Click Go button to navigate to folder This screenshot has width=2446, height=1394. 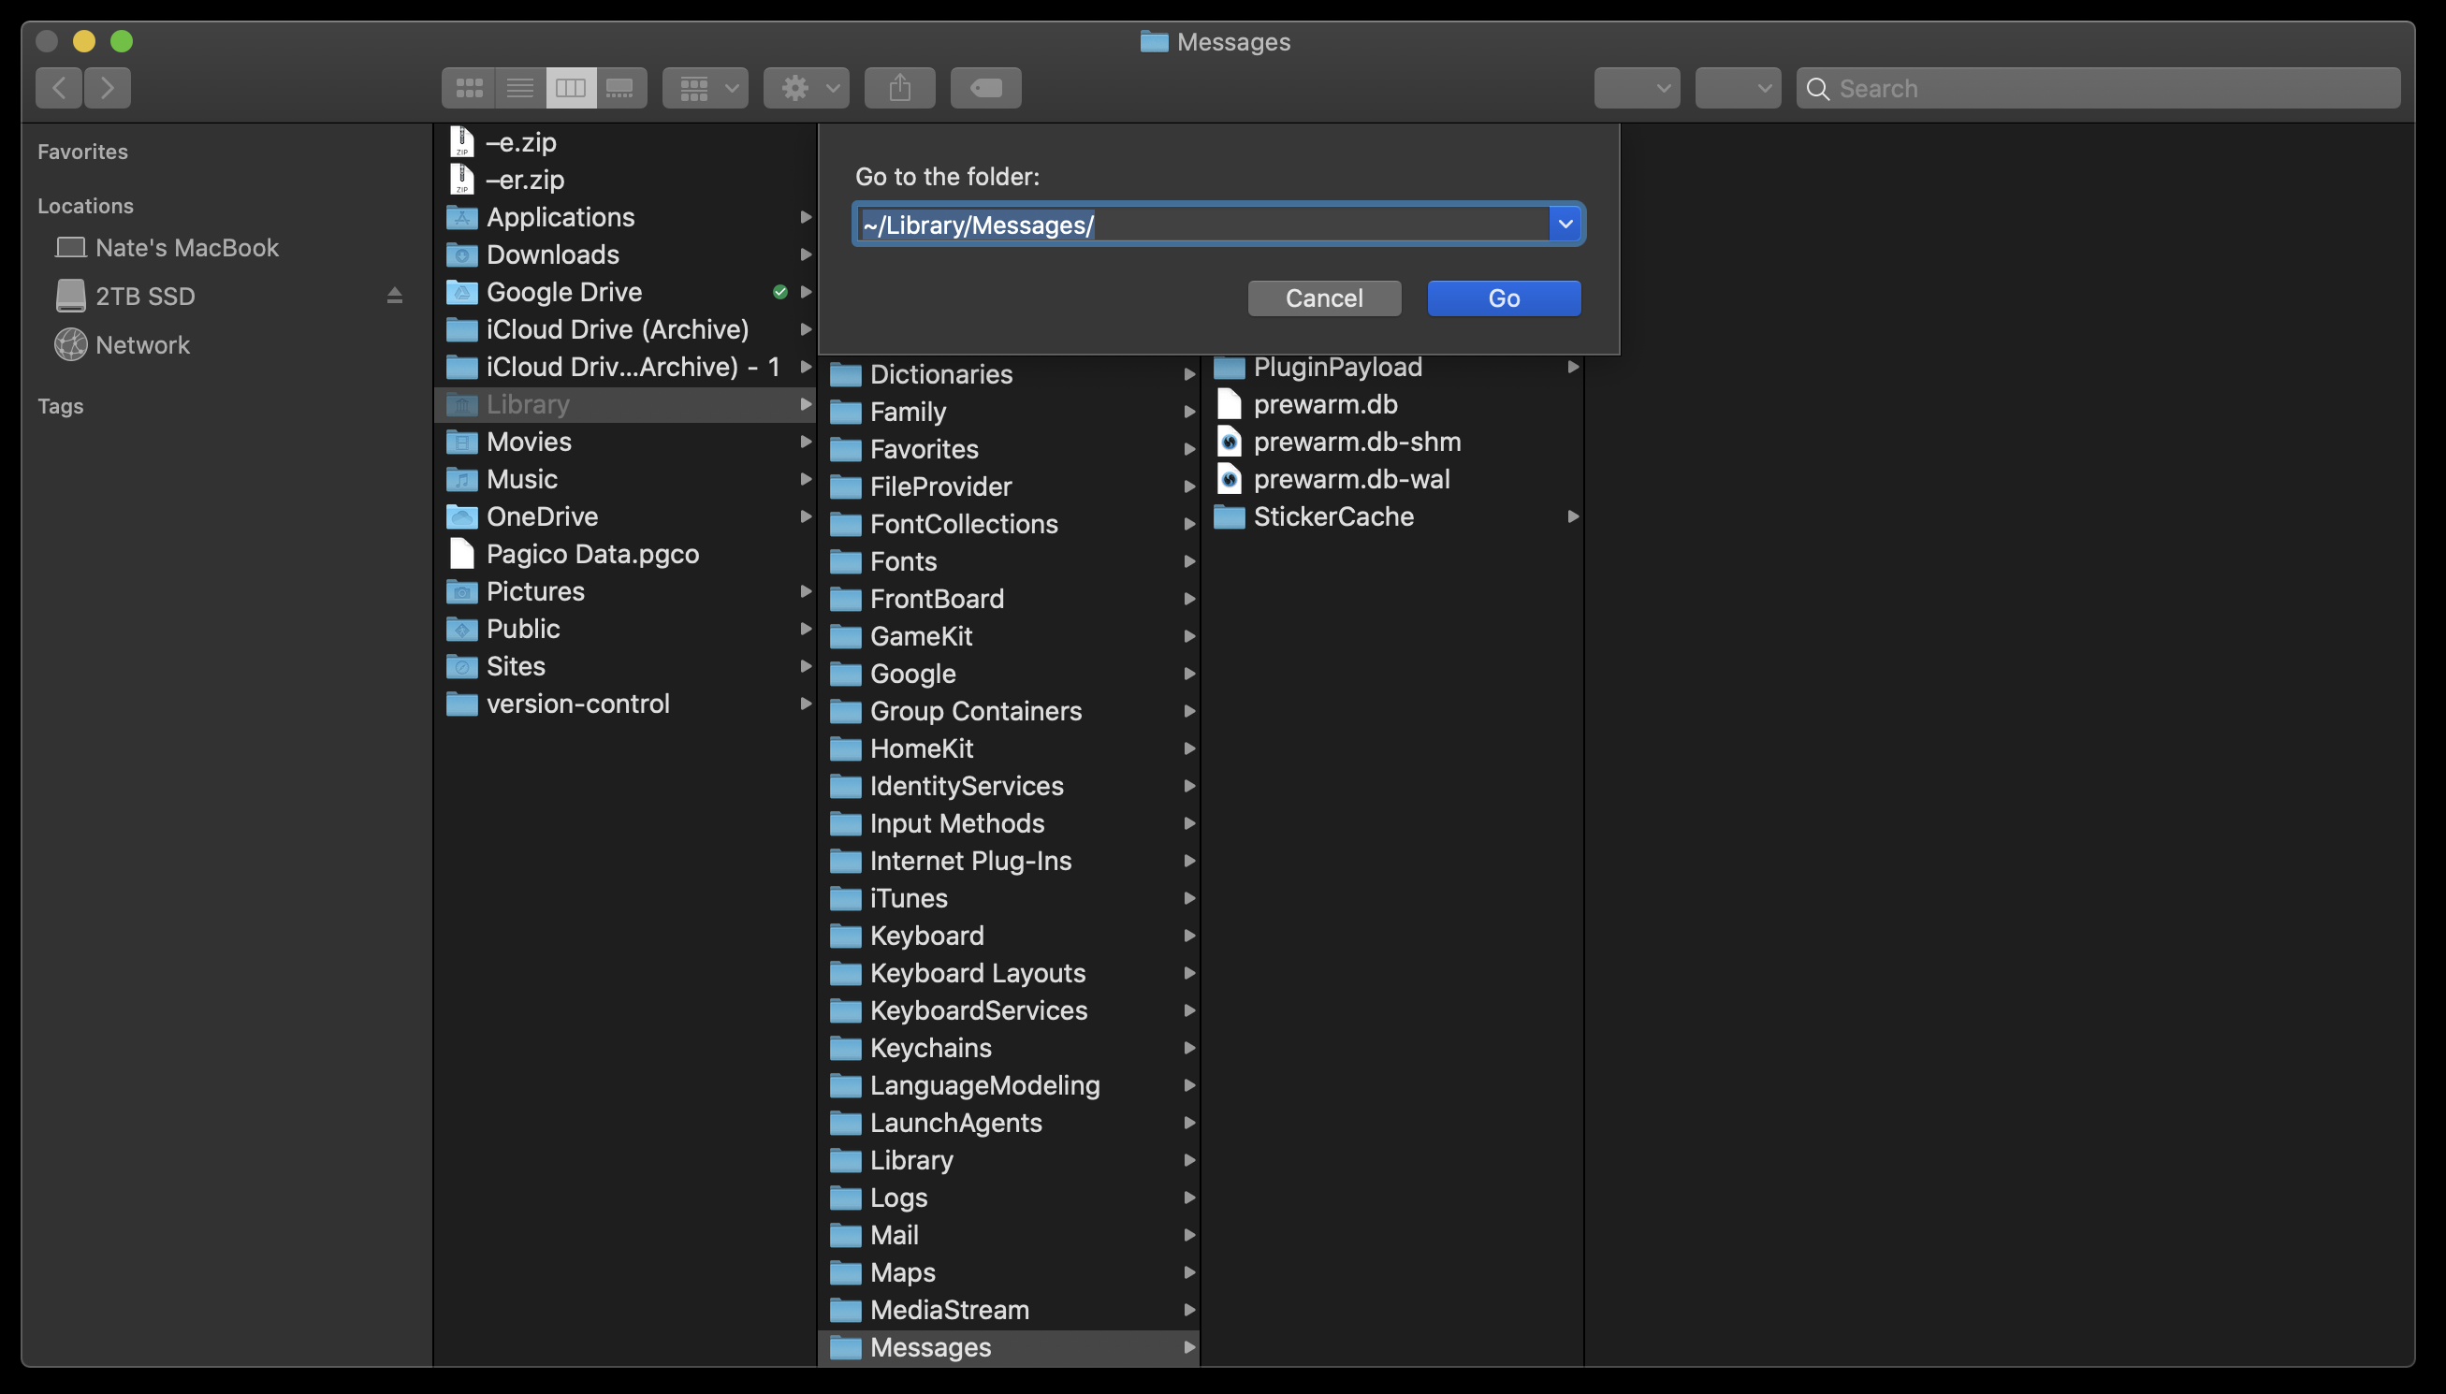click(1502, 298)
